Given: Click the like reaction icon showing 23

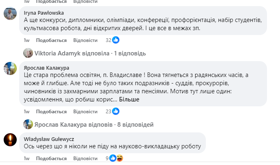Looking at the screenshot, I should click(x=116, y=111).
